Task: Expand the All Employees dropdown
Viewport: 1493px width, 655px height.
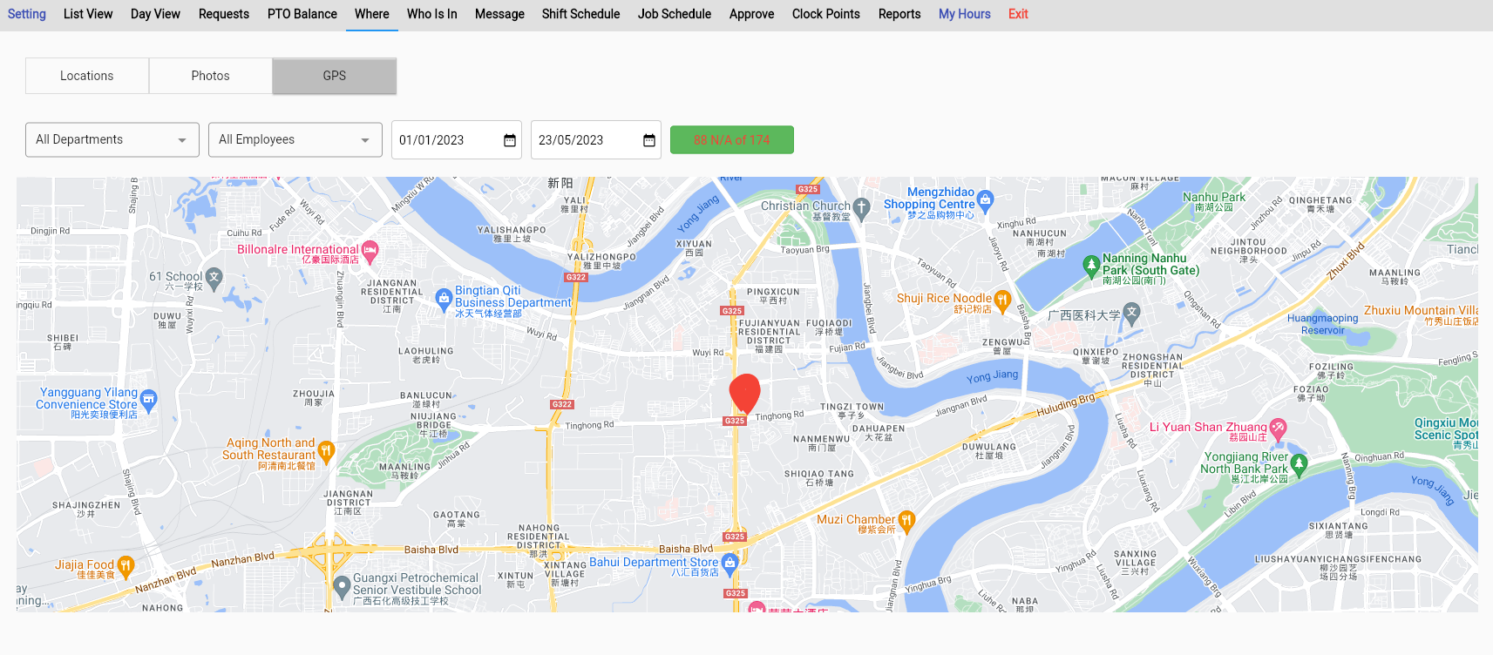Action: pos(295,139)
